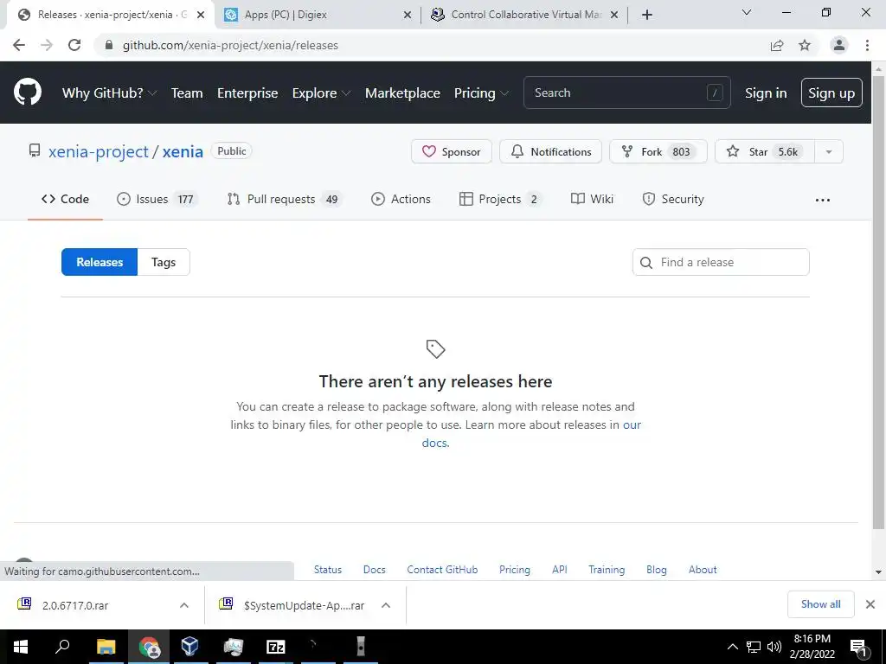Click the Sponsor heart button
Viewport: 886px width, 664px height.
[452, 151]
